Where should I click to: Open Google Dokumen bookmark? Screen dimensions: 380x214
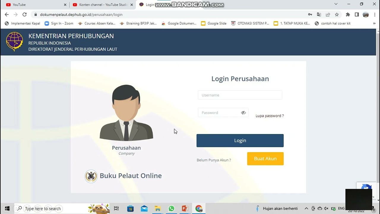179,23
